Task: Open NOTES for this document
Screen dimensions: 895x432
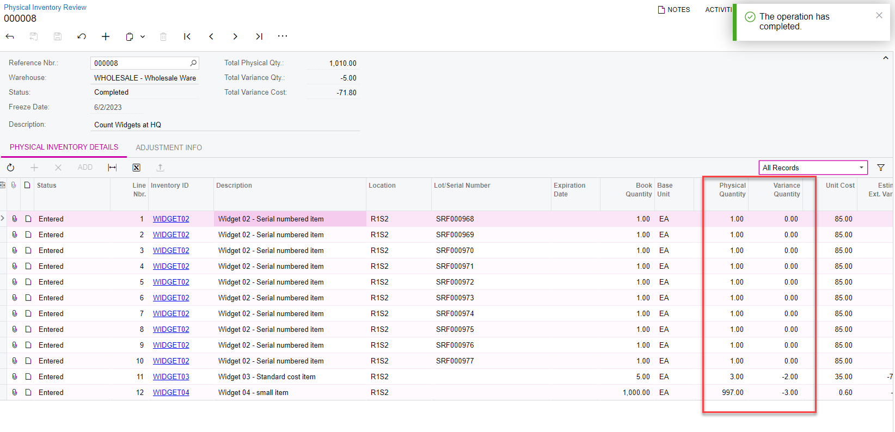Action: pos(674,10)
